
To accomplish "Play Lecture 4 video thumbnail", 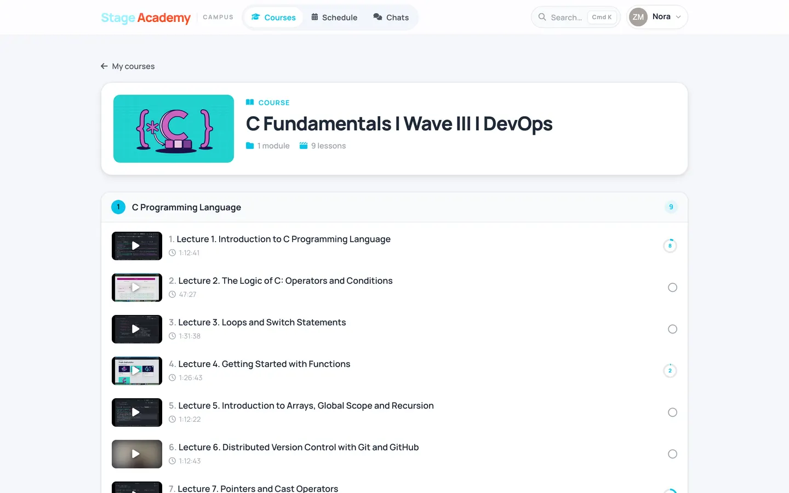I will (x=137, y=371).
